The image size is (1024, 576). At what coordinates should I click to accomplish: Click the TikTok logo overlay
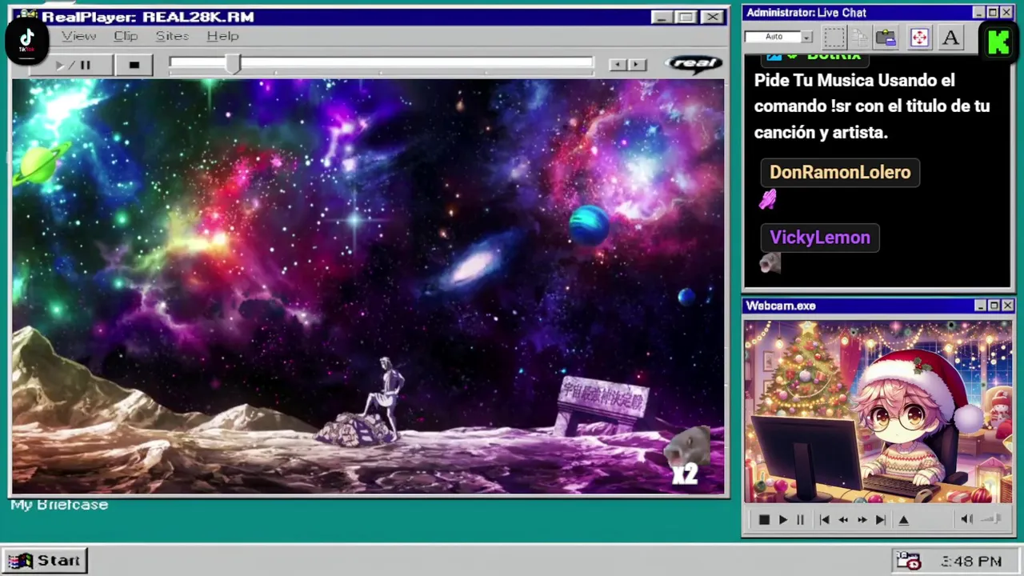(x=26, y=39)
